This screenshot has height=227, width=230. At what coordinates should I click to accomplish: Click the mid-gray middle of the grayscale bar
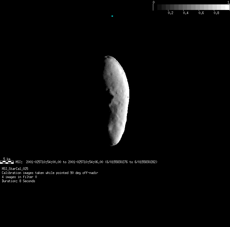[191, 7]
